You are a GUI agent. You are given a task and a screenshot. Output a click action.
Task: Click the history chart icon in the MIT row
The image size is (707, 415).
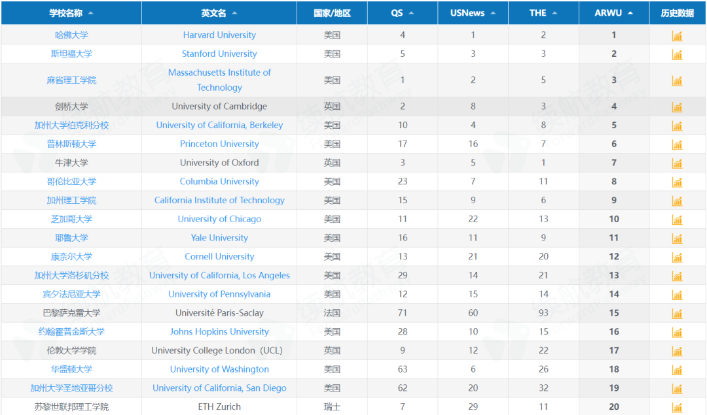pos(678,81)
